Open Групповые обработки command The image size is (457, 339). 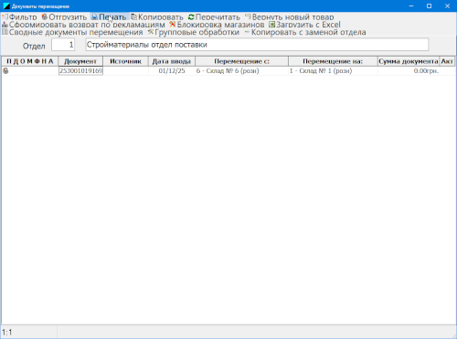click(194, 32)
